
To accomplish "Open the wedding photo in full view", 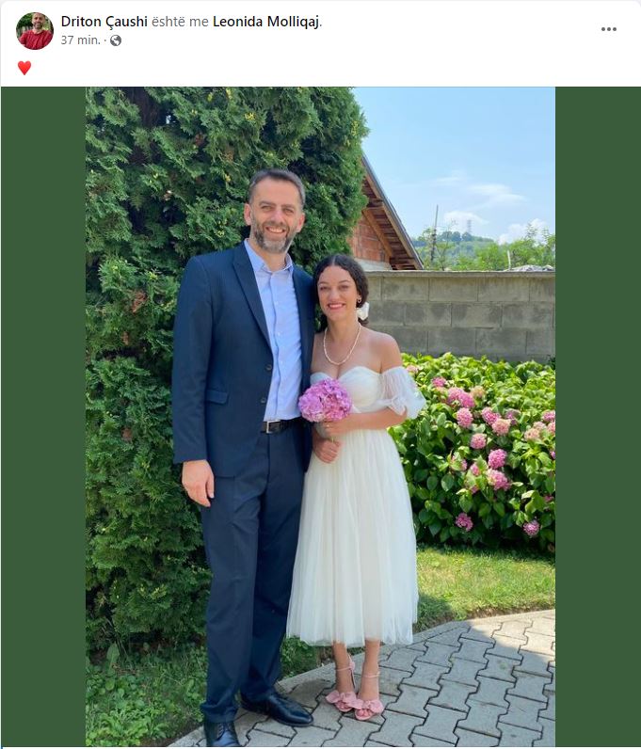I will pyautogui.click(x=320, y=417).
